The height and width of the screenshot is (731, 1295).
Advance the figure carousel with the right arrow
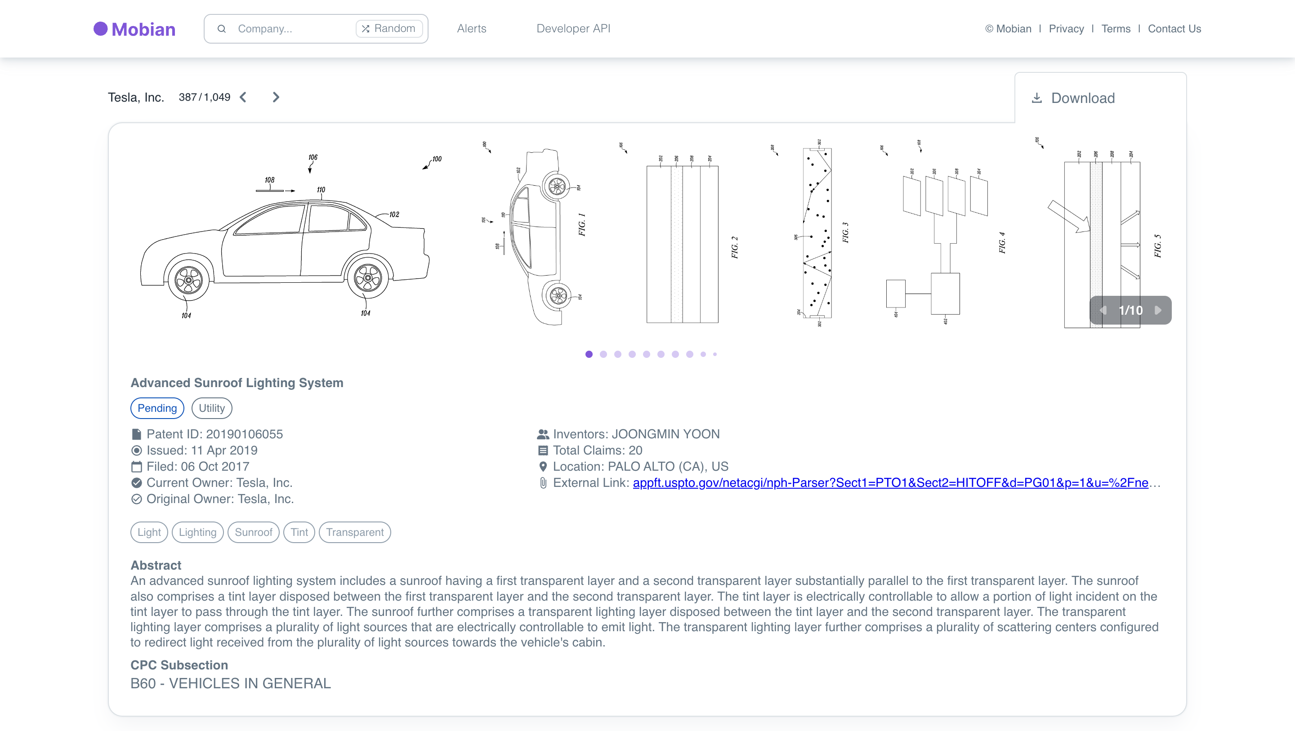click(x=1159, y=310)
